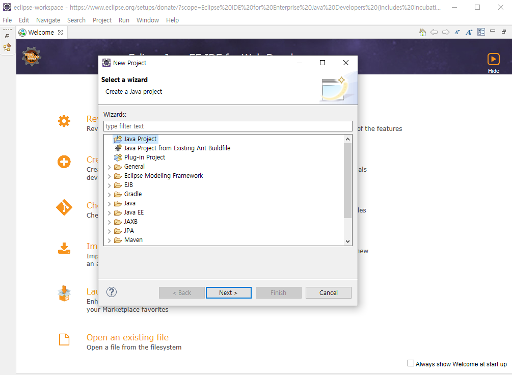Maximize the New Project dialog
512x375 pixels.
pyautogui.click(x=322, y=63)
